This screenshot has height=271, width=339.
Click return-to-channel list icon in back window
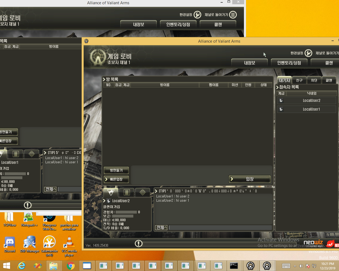point(233,15)
